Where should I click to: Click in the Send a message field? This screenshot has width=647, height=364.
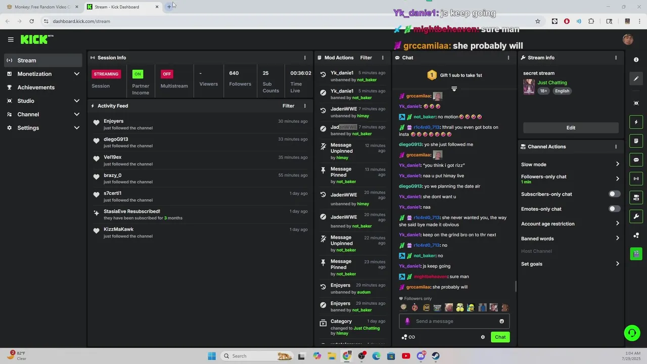tap(453, 321)
